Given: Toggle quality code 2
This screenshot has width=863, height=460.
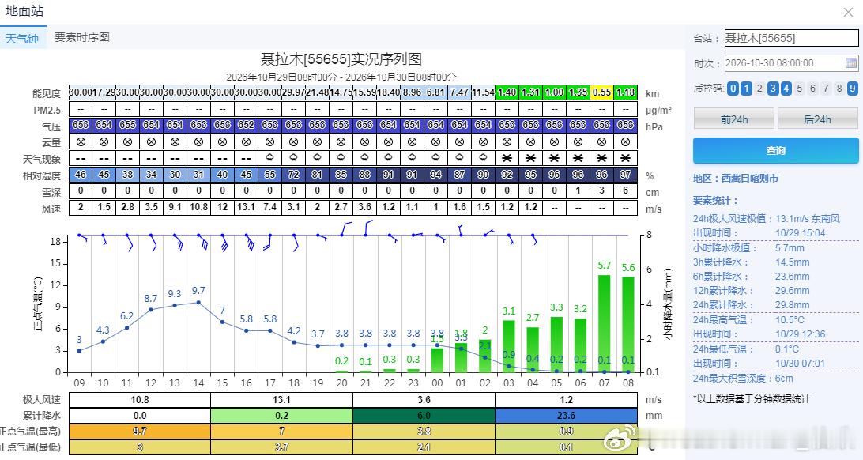Looking at the screenshot, I should tap(759, 88).
